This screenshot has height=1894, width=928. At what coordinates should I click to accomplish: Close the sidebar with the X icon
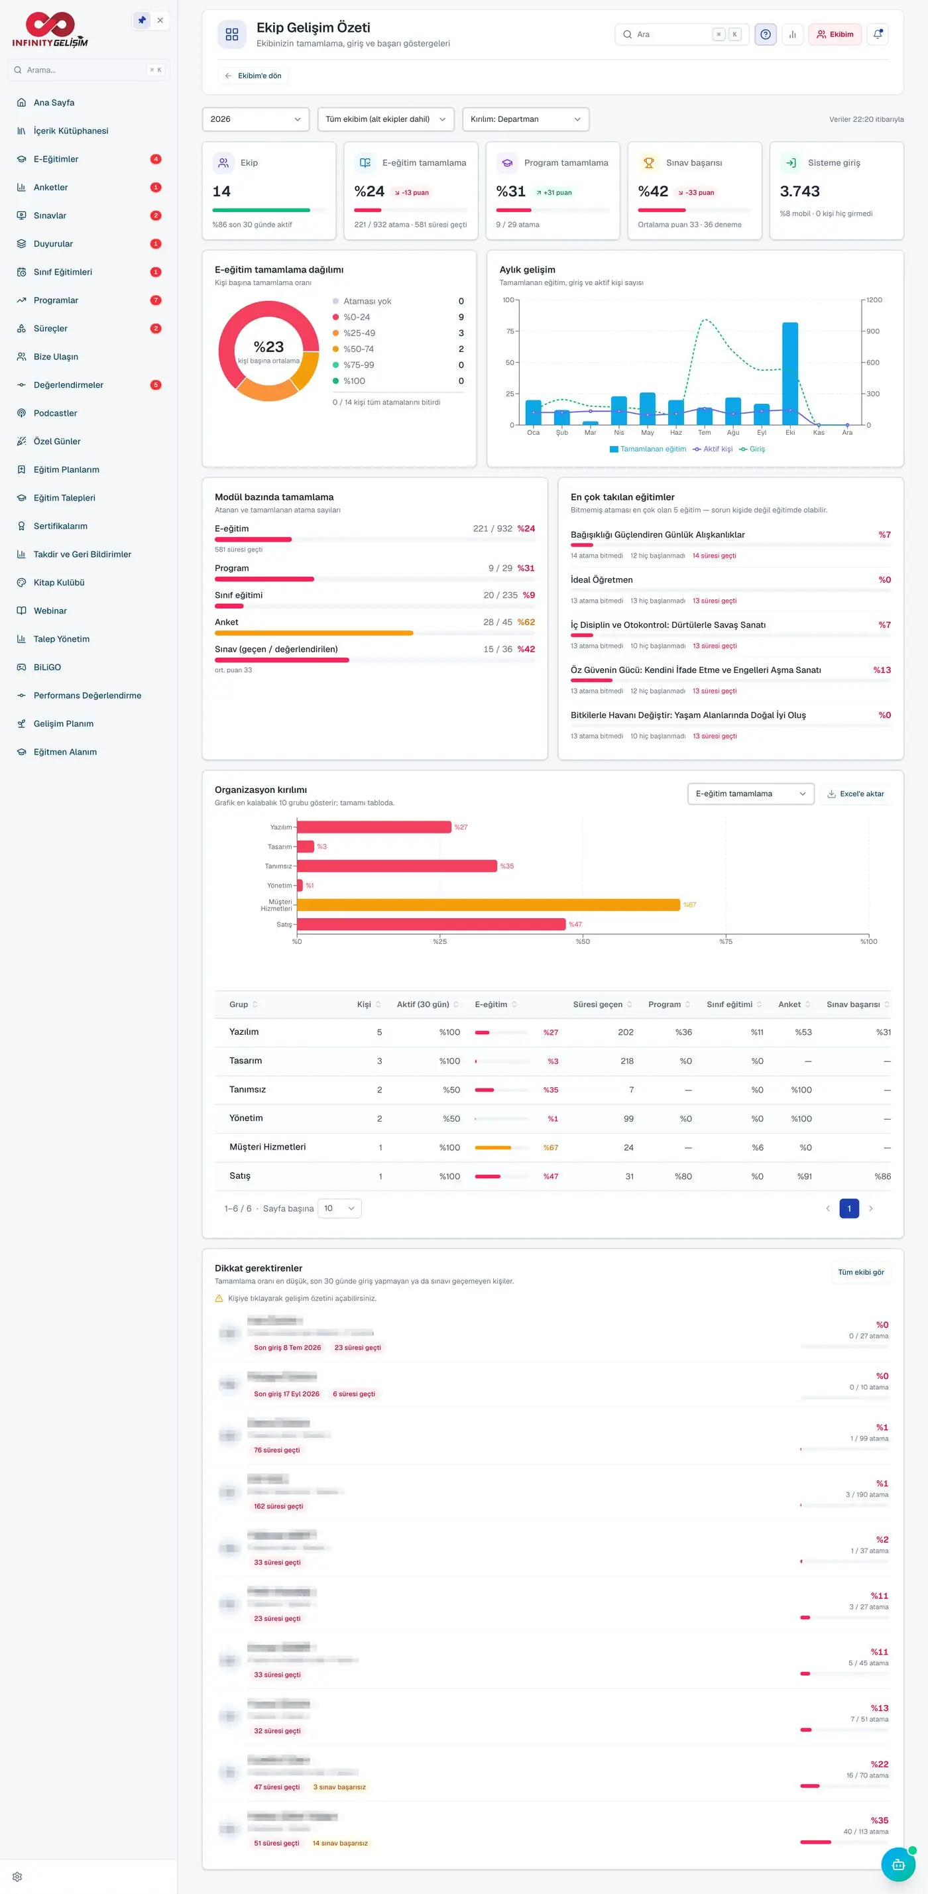pos(160,21)
